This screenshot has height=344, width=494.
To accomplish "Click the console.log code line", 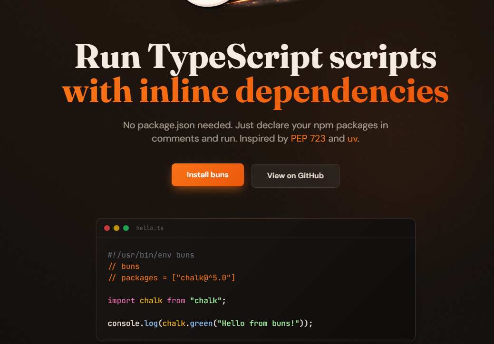I will 210,323.
